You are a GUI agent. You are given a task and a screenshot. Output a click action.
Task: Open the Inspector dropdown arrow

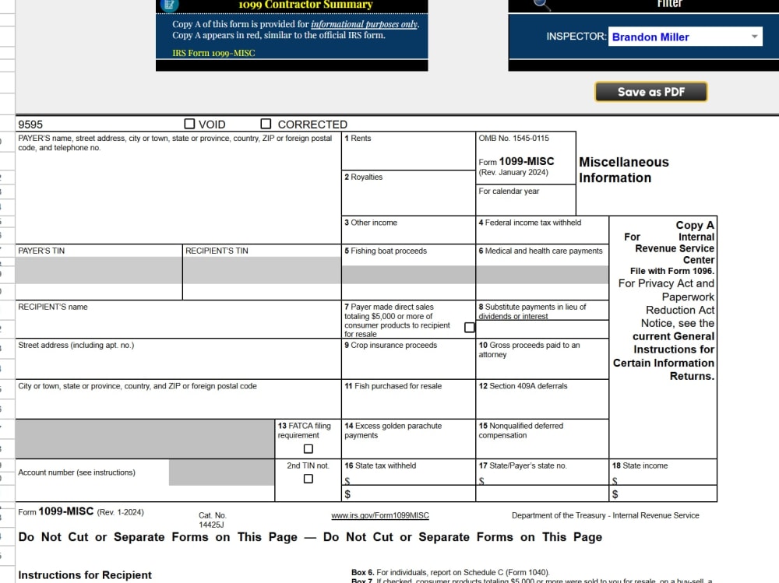tap(754, 37)
